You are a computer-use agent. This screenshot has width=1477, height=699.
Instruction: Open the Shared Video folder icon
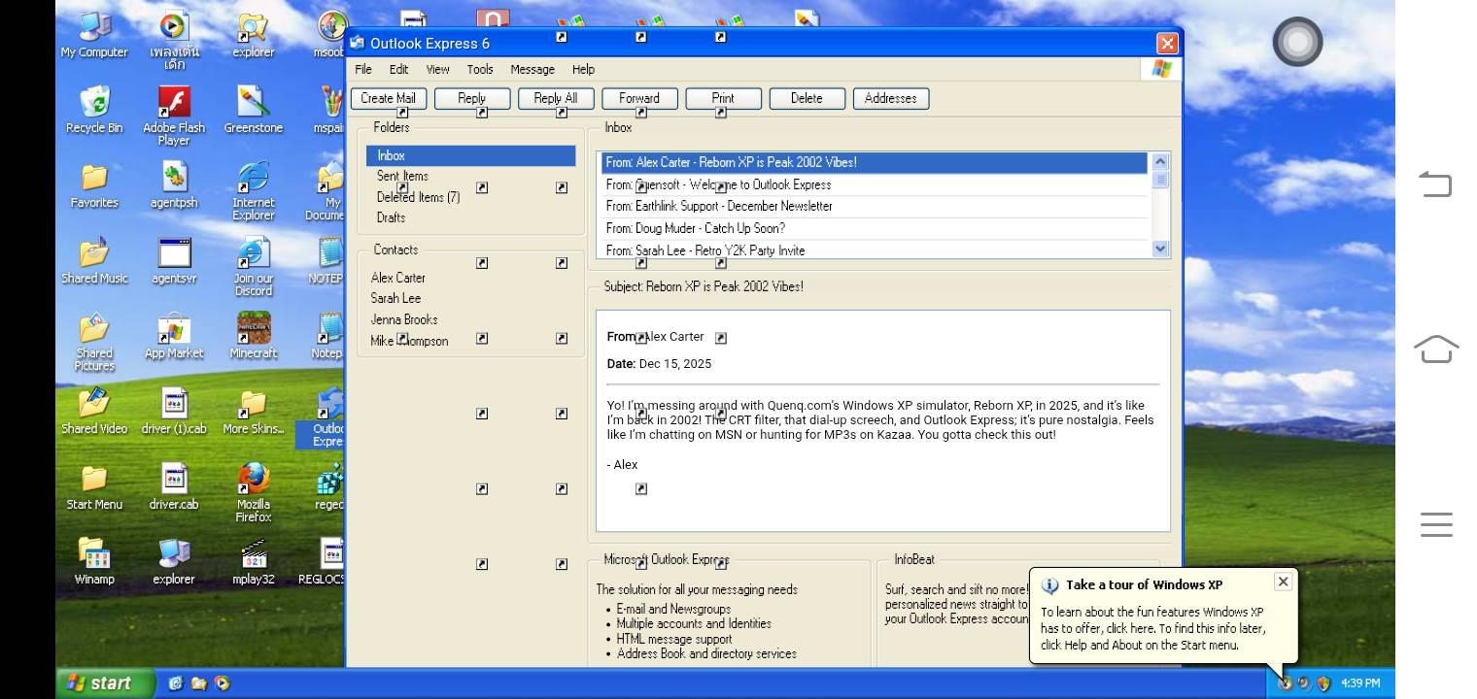click(94, 411)
